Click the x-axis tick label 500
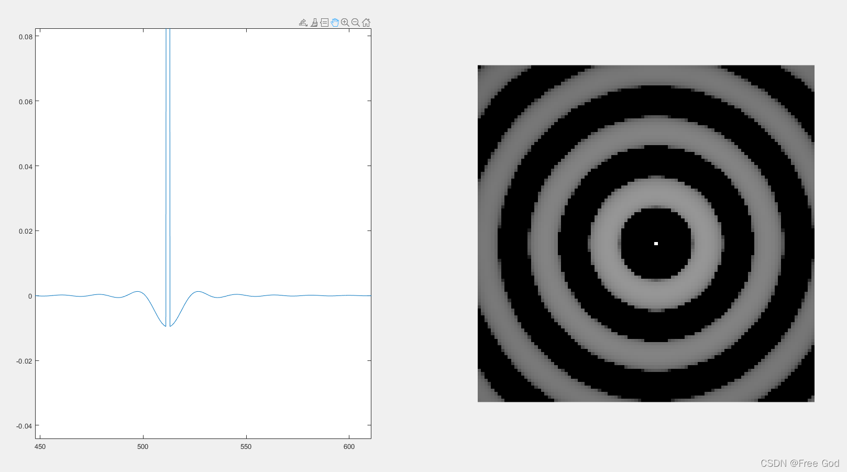Screen dimensions: 847x472 tap(143, 447)
